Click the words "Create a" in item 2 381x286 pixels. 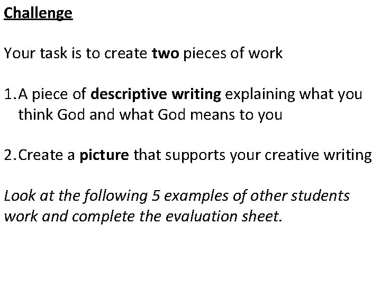click(x=47, y=156)
